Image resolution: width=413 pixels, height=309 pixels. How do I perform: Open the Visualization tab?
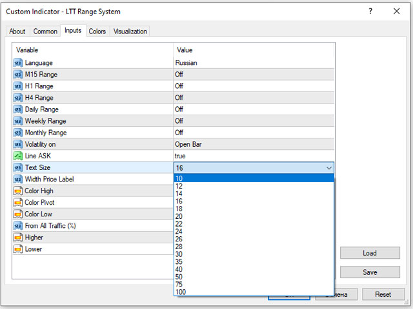pos(130,32)
